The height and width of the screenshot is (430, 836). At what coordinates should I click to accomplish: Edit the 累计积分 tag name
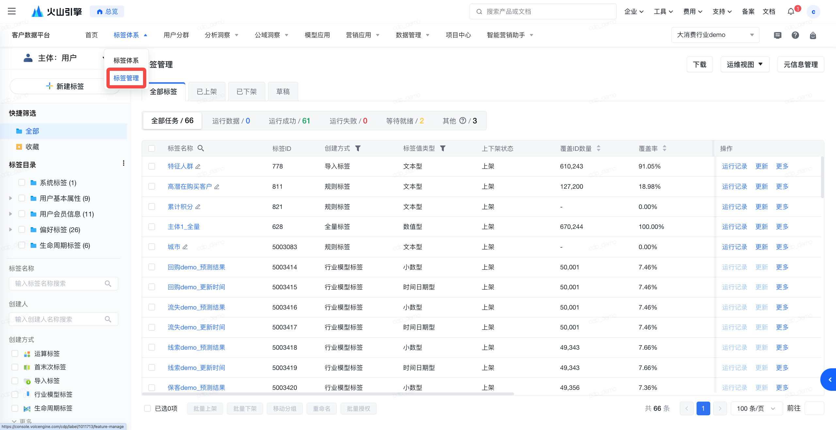198,207
